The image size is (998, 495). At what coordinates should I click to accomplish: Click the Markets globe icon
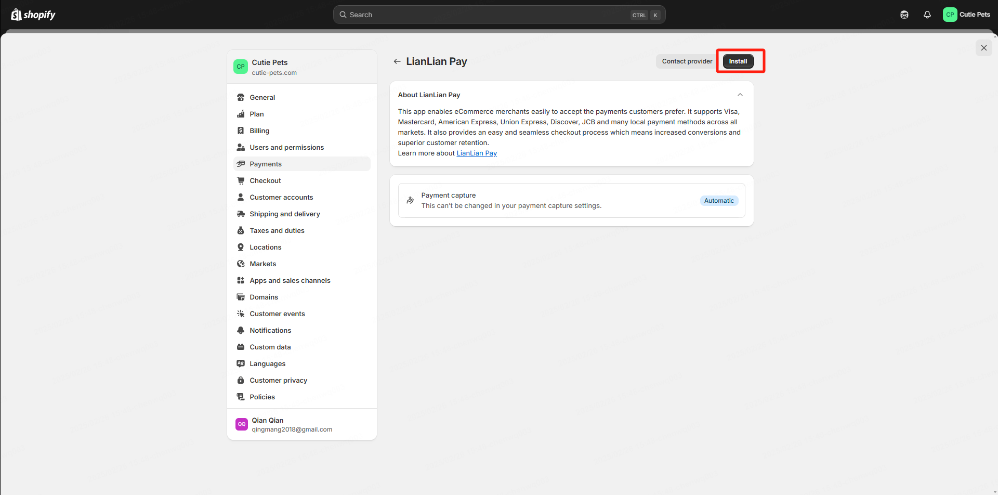[x=241, y=264]
